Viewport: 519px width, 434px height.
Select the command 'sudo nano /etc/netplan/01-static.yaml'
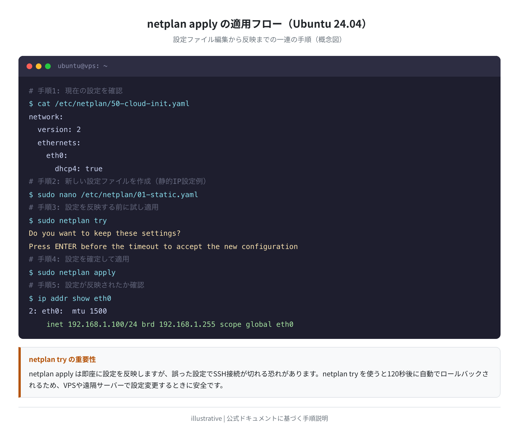click(118, 195)
